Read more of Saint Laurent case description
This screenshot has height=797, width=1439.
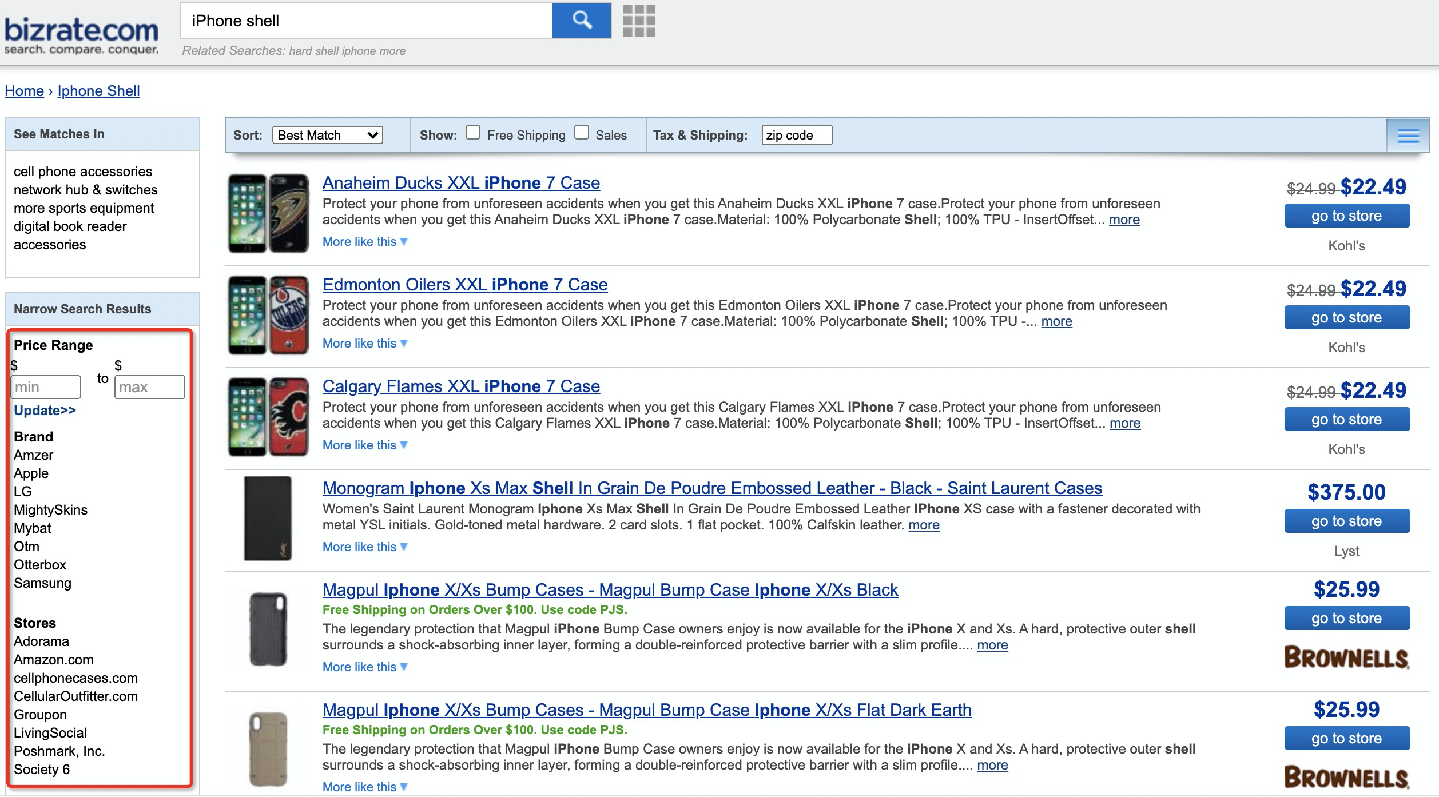(924, 525)
